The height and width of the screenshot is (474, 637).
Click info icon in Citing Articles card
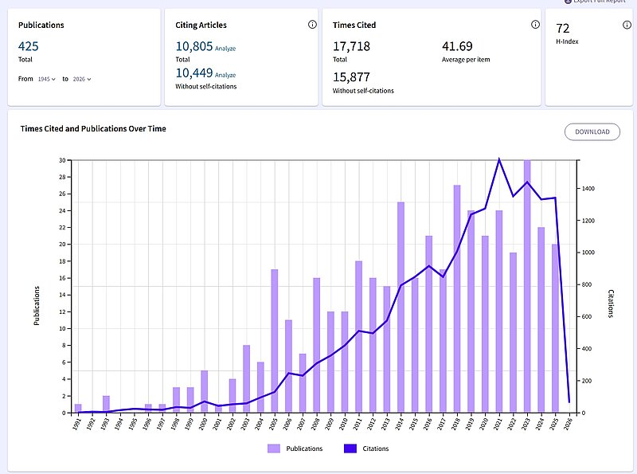pos(312,25)
